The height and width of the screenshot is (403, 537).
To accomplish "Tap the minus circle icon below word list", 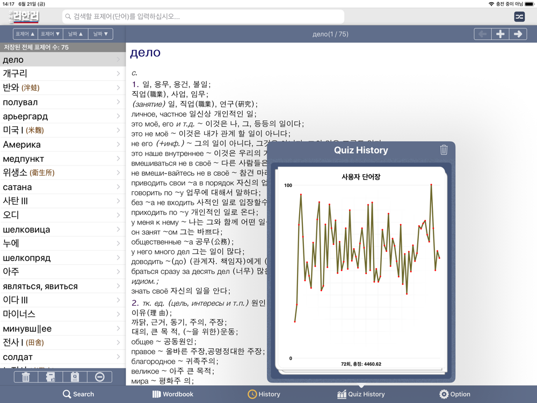I will click(100, 377).
